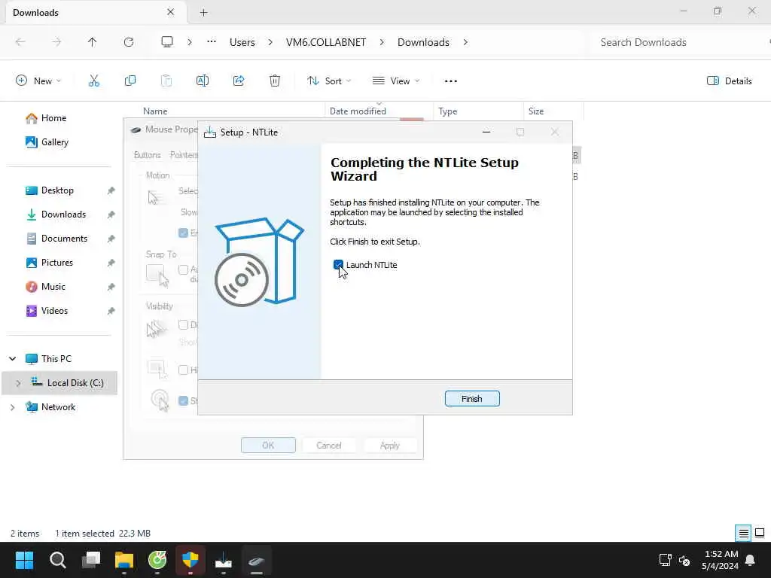Click the Rename icon in toolbar
The width and height of the screenshot is (771, 578).
click(203, 81)
